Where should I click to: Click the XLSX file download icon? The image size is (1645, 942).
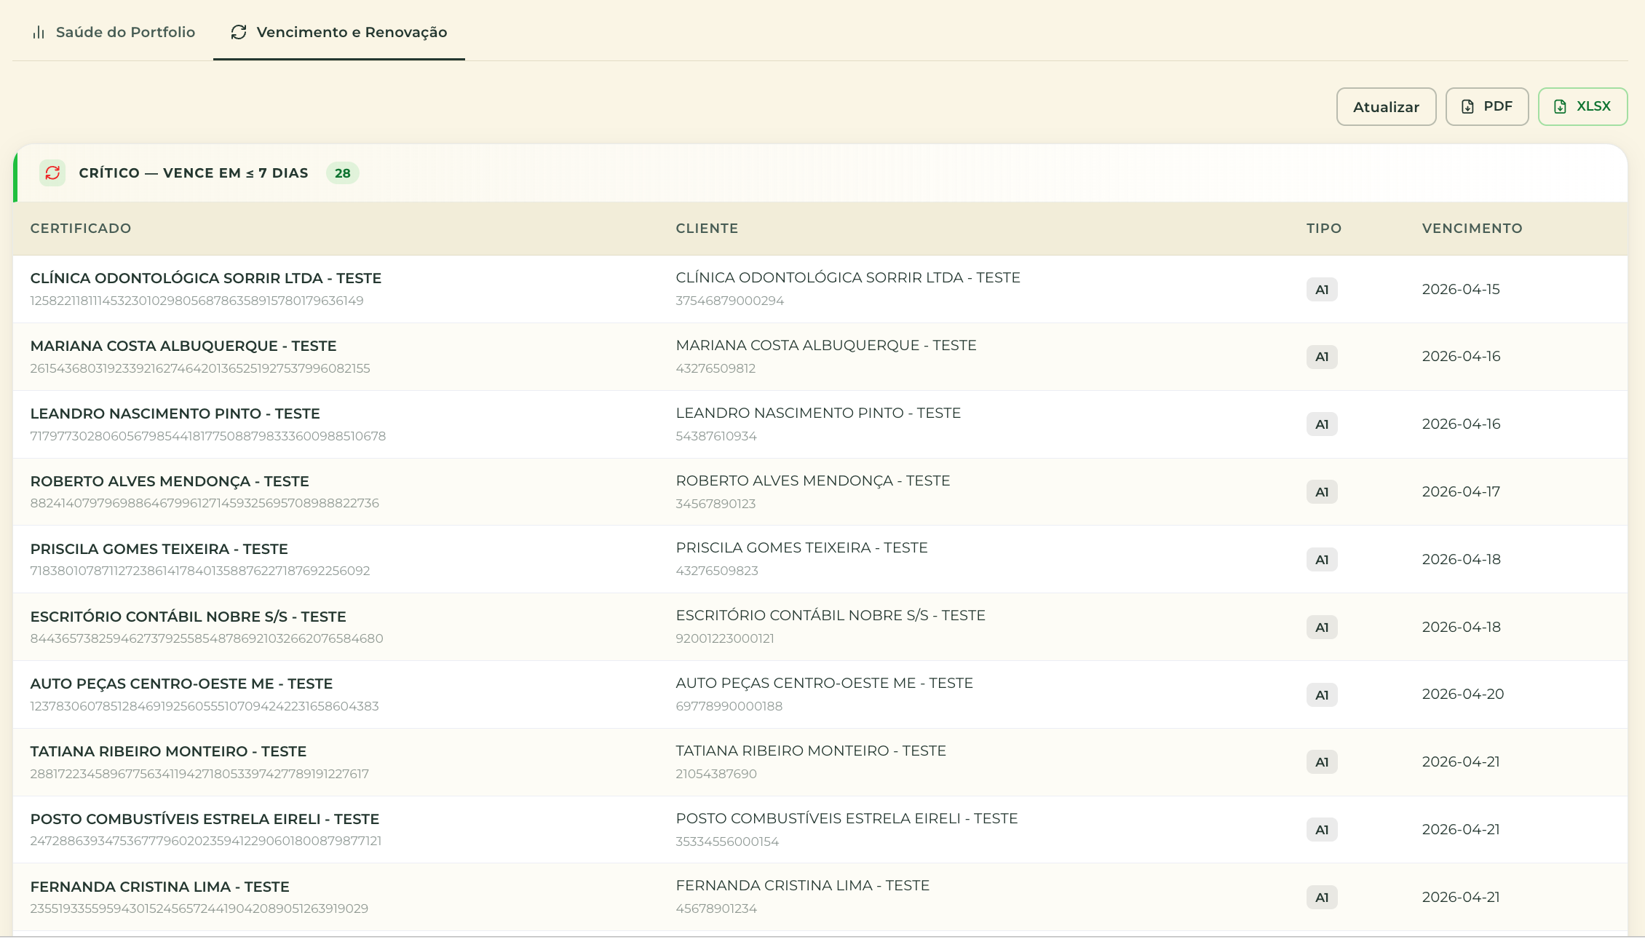[x=1560, y=107]
